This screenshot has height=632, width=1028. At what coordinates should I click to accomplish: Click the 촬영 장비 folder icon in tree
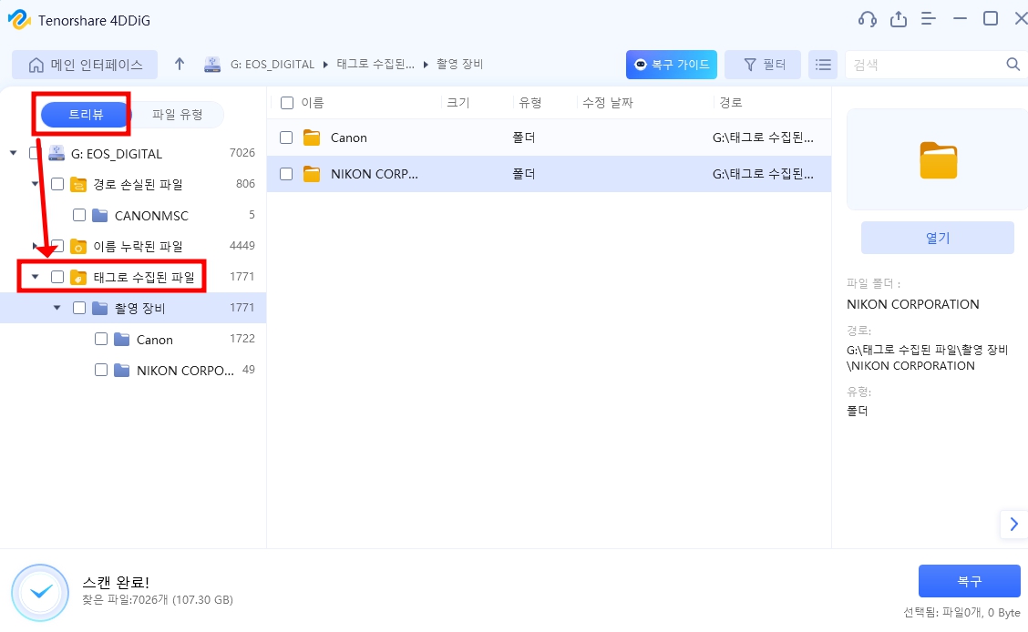[x=99, y=308]
